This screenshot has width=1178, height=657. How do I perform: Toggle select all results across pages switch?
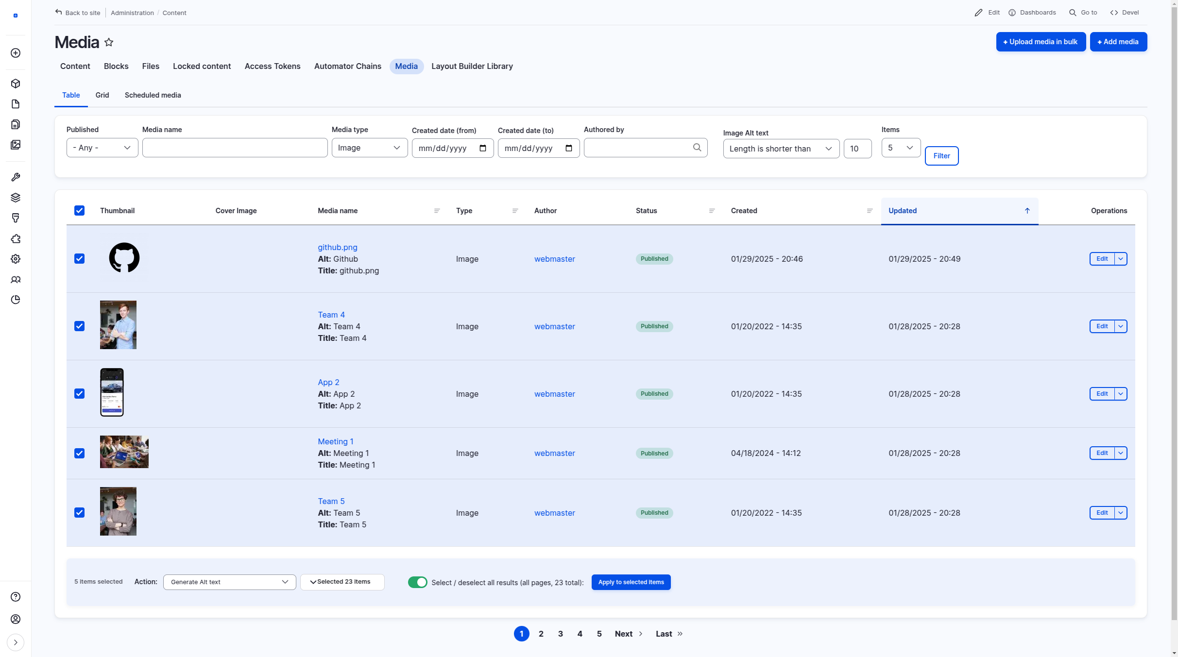click(x=417, y=582)
